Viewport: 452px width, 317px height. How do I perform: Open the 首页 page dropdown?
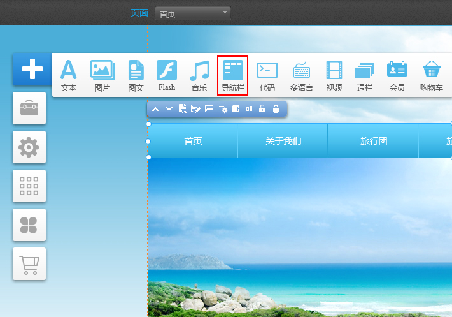click(192, 13)
